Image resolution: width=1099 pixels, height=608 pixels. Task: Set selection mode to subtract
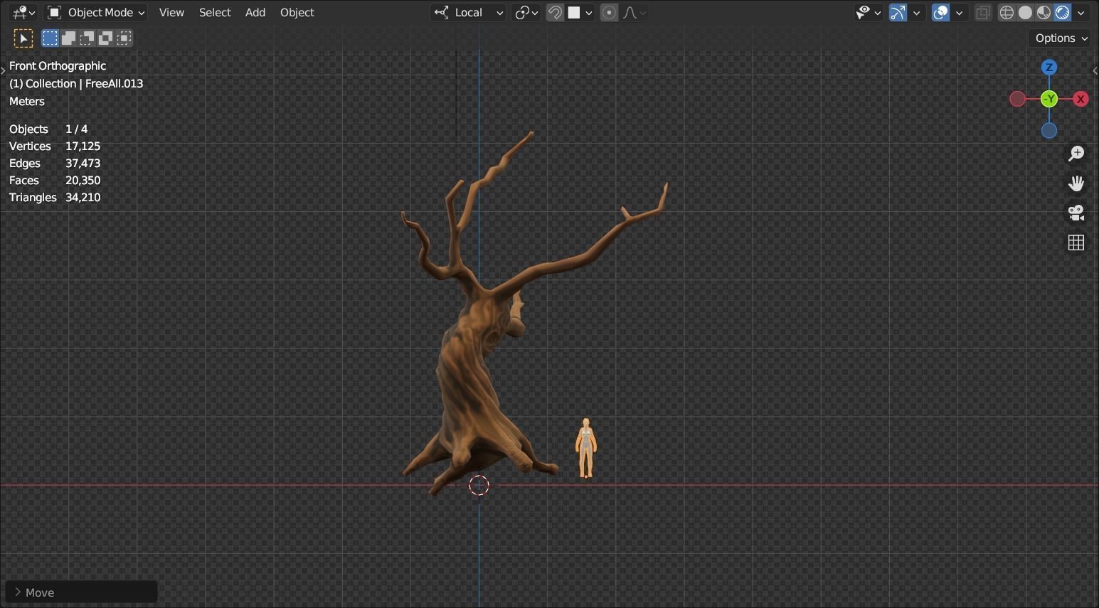coord(87,38)
